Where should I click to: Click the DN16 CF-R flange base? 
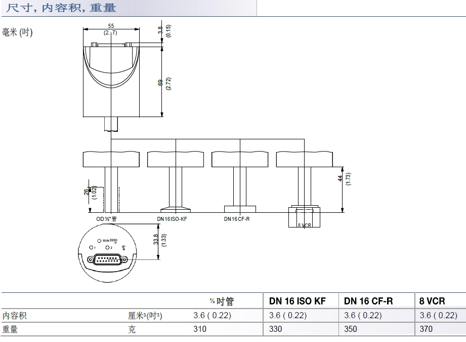[240, 209]
